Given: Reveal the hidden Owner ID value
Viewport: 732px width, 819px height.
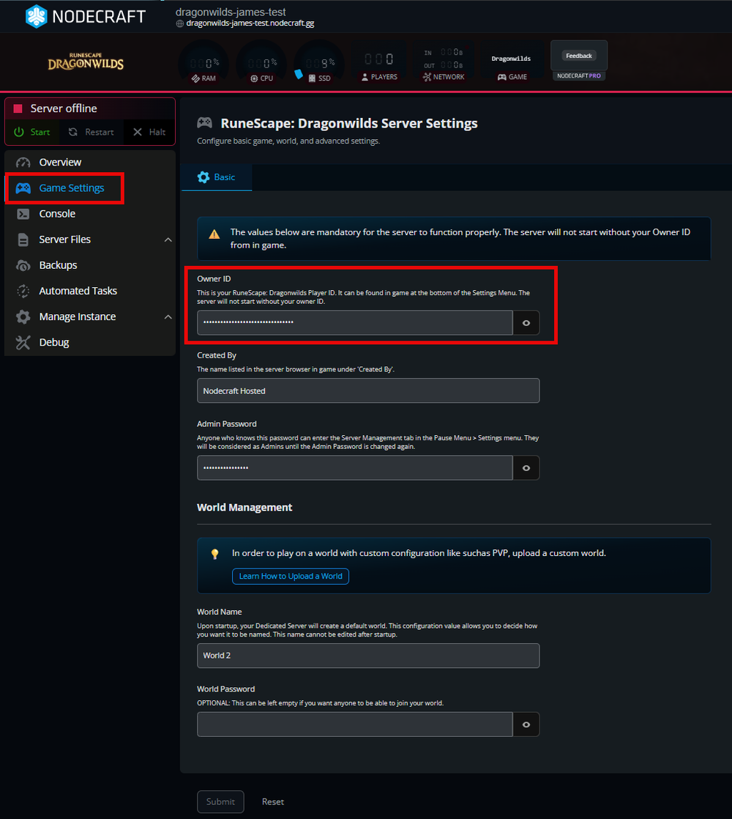Looking at the screenshot, I should pos(526,322).
